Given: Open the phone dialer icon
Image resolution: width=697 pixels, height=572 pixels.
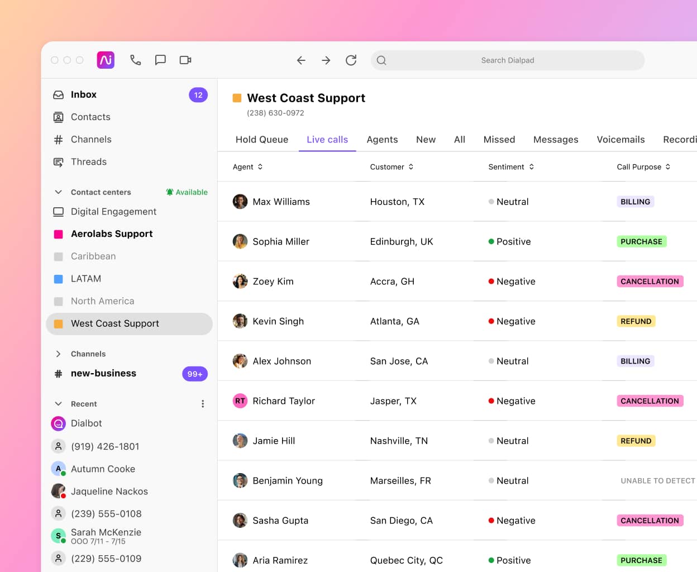Looking at the screenshot, I should (x=136, y=60).
